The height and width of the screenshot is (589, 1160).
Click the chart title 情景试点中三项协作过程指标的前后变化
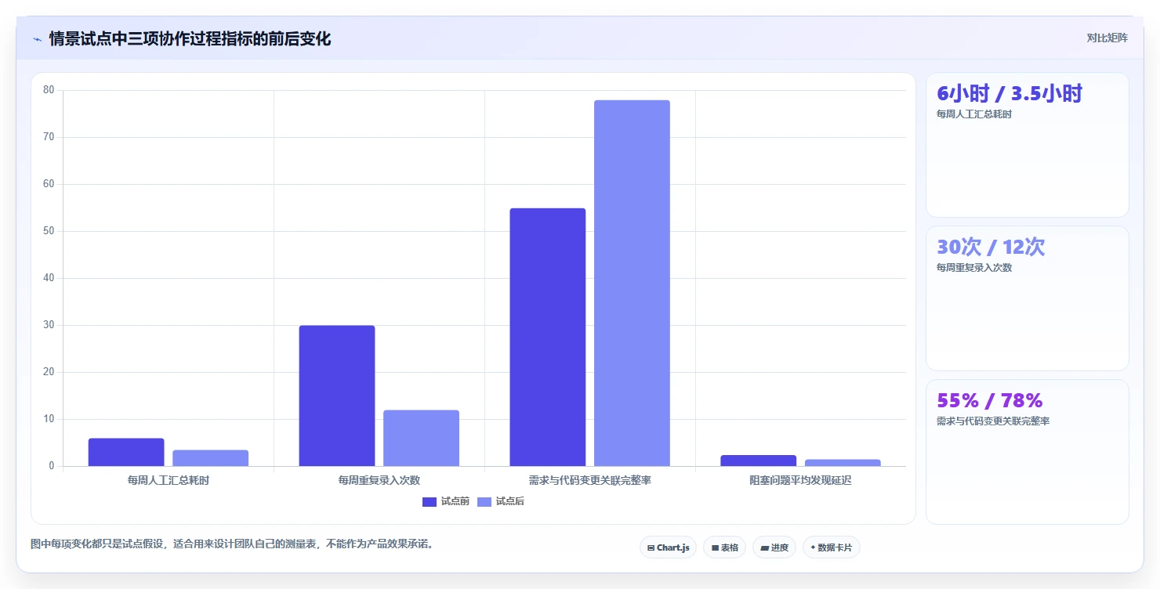[190, 38]
